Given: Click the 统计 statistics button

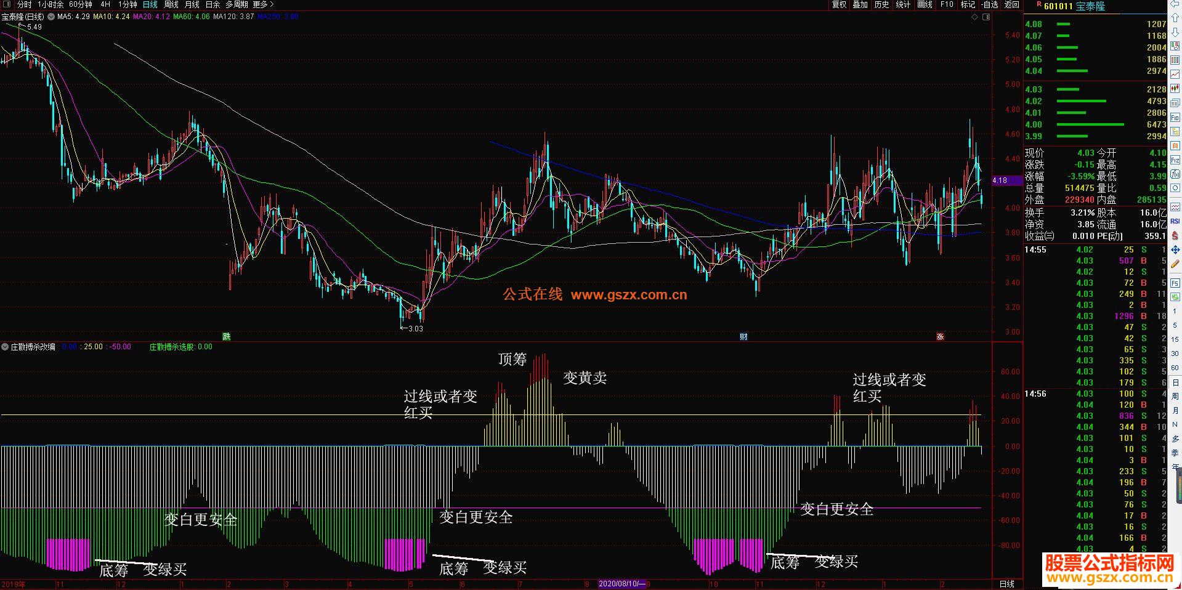Looking at the screenshot, I should [x=903, y=4].
